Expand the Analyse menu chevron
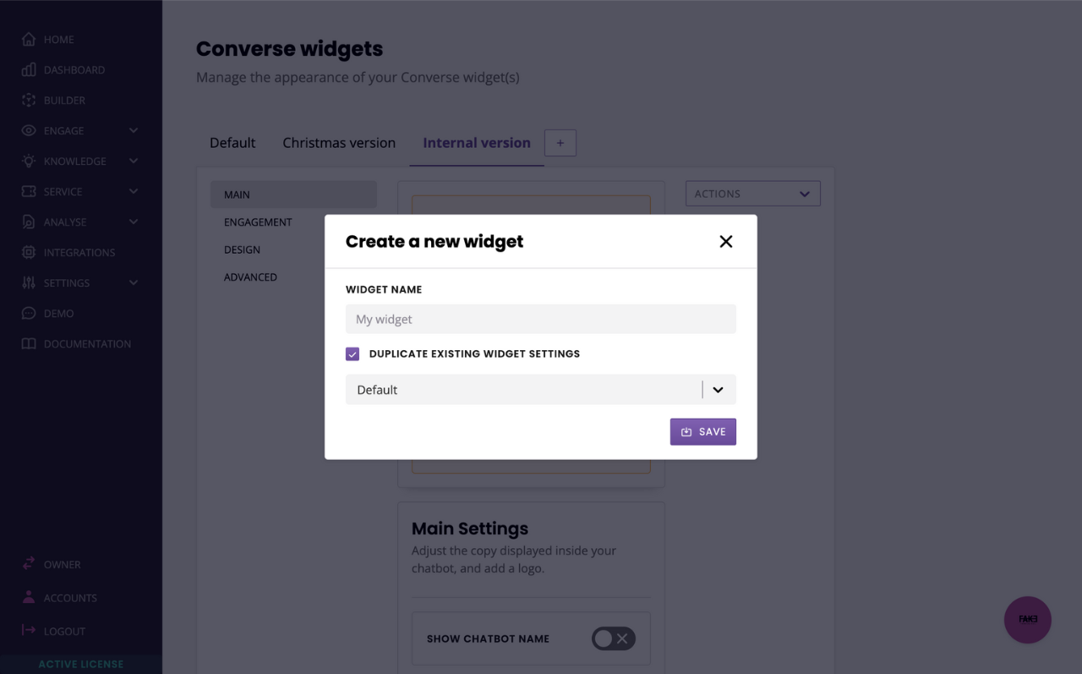Screen dimensions: 1082x674 (134, 222)
